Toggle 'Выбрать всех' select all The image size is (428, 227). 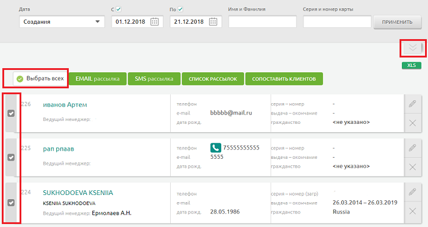click(40, 79)
